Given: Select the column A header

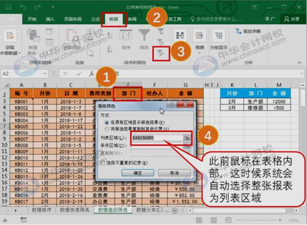Looking at the screenshot, I should 21,85.
